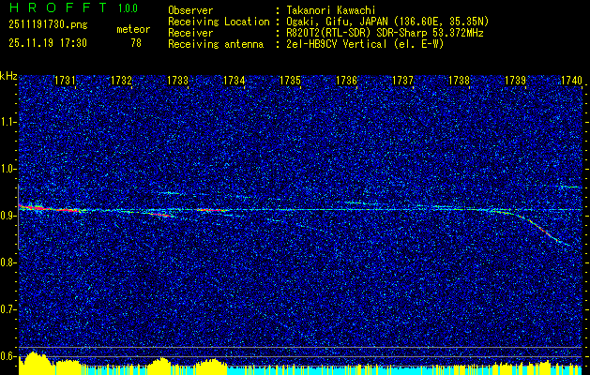Click the meteor count 78
Image resolution: width=590 pixels, height=375 pixels.
coord(136,43)
